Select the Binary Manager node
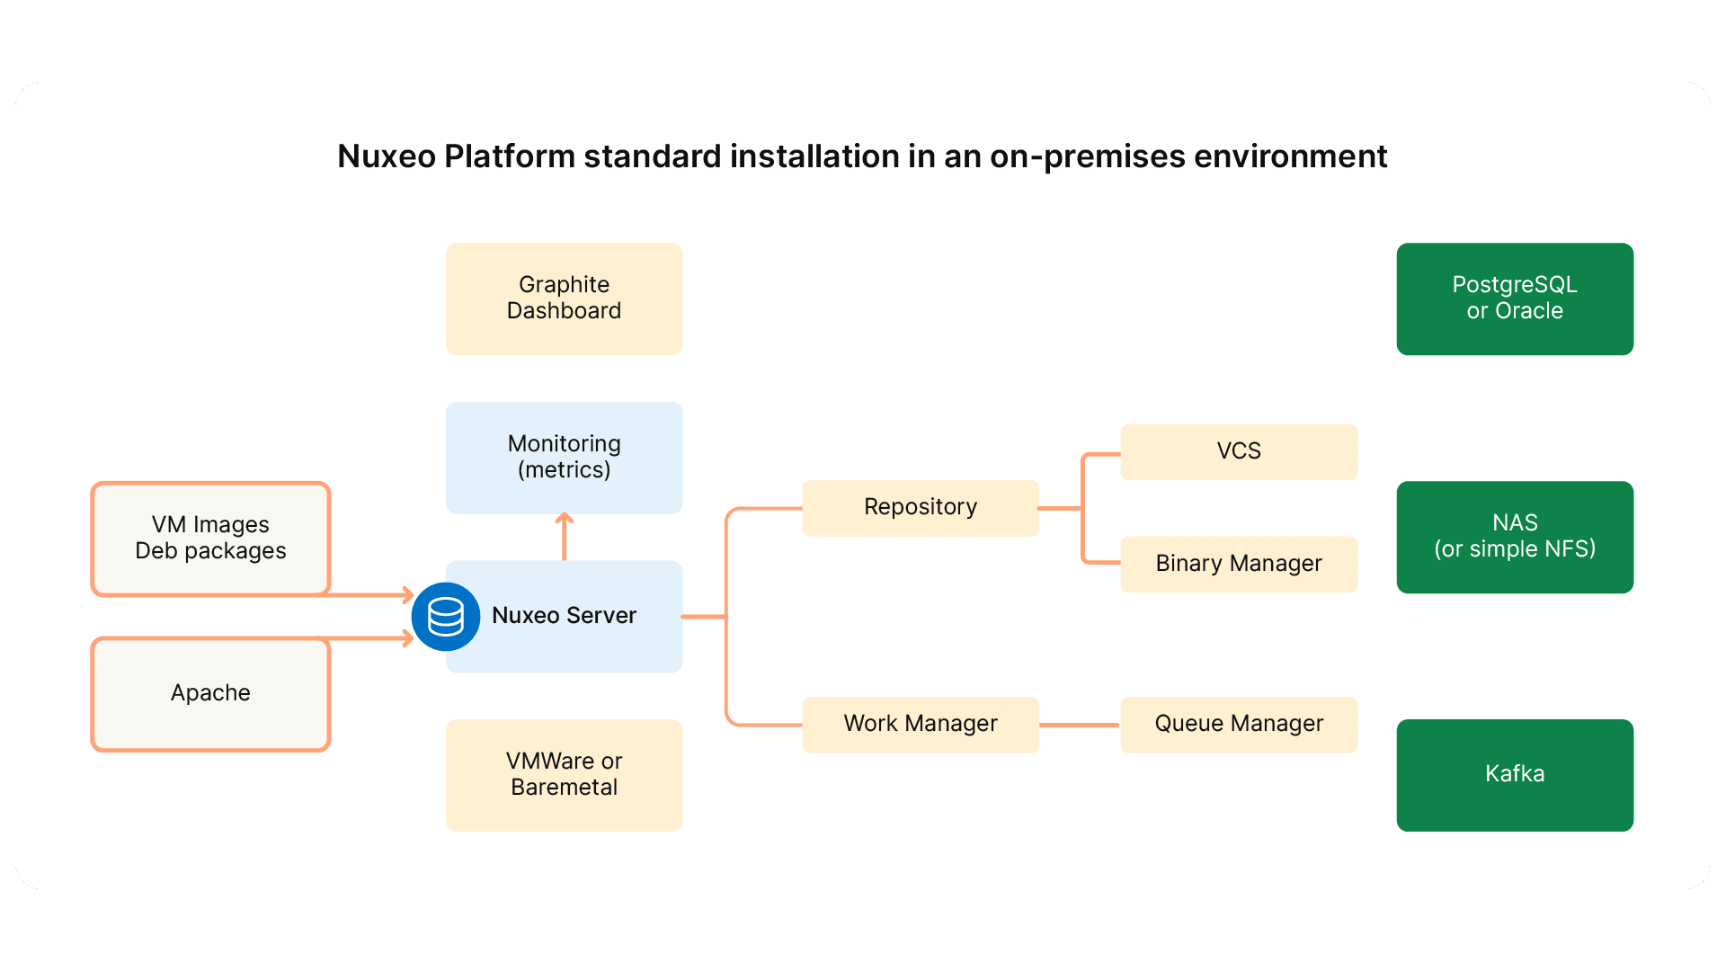 coord(1239,564)
